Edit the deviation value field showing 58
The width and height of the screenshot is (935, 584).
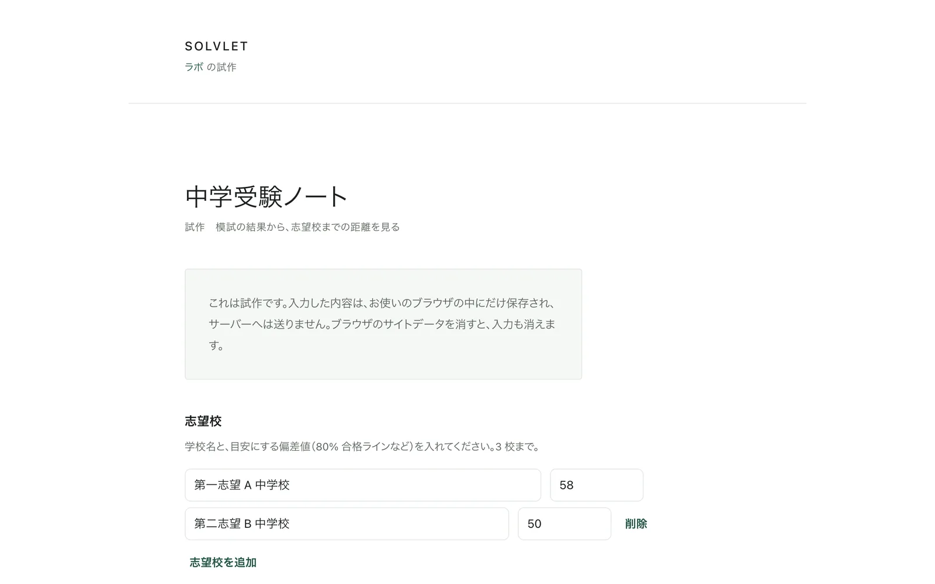click(597, 485)
